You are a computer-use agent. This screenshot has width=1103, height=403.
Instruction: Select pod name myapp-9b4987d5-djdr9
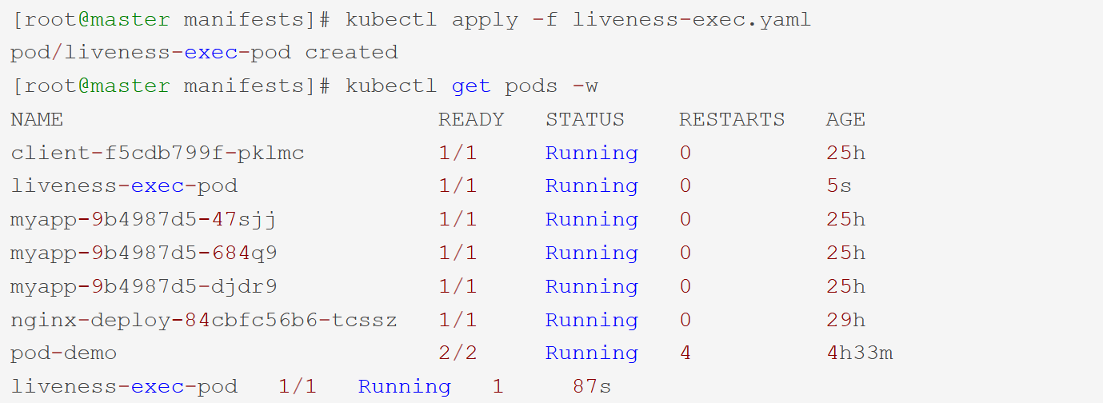click(x=144, y=287)
